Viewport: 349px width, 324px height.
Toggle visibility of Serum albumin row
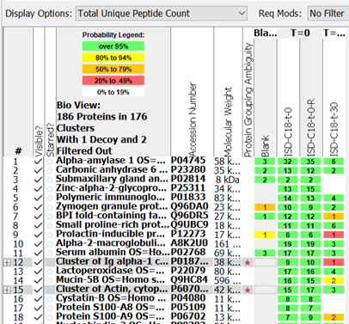pyautogui.click(x=38, y=253)
